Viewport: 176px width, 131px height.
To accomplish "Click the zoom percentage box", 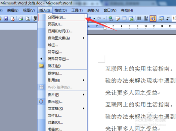I will click(174, 18).
